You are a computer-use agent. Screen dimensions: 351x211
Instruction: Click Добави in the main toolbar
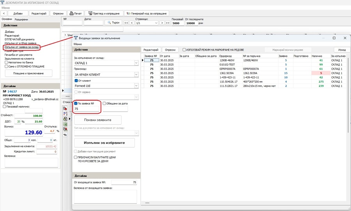(x=18, y=13)
